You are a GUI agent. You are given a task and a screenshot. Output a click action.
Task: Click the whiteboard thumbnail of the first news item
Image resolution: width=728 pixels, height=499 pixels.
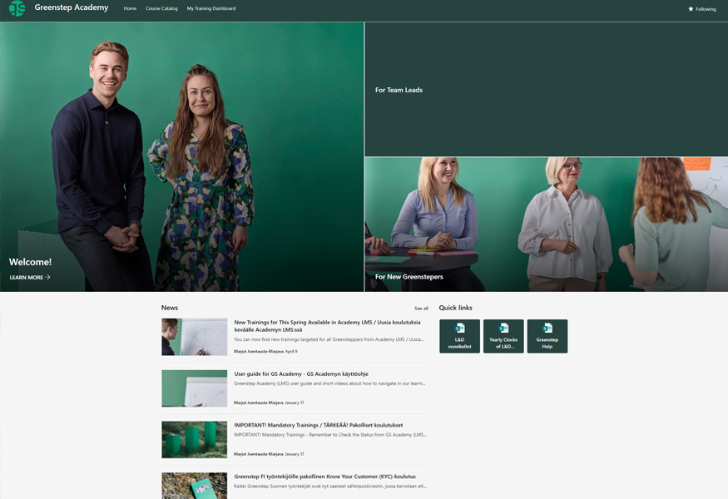(x=194, y=337)
